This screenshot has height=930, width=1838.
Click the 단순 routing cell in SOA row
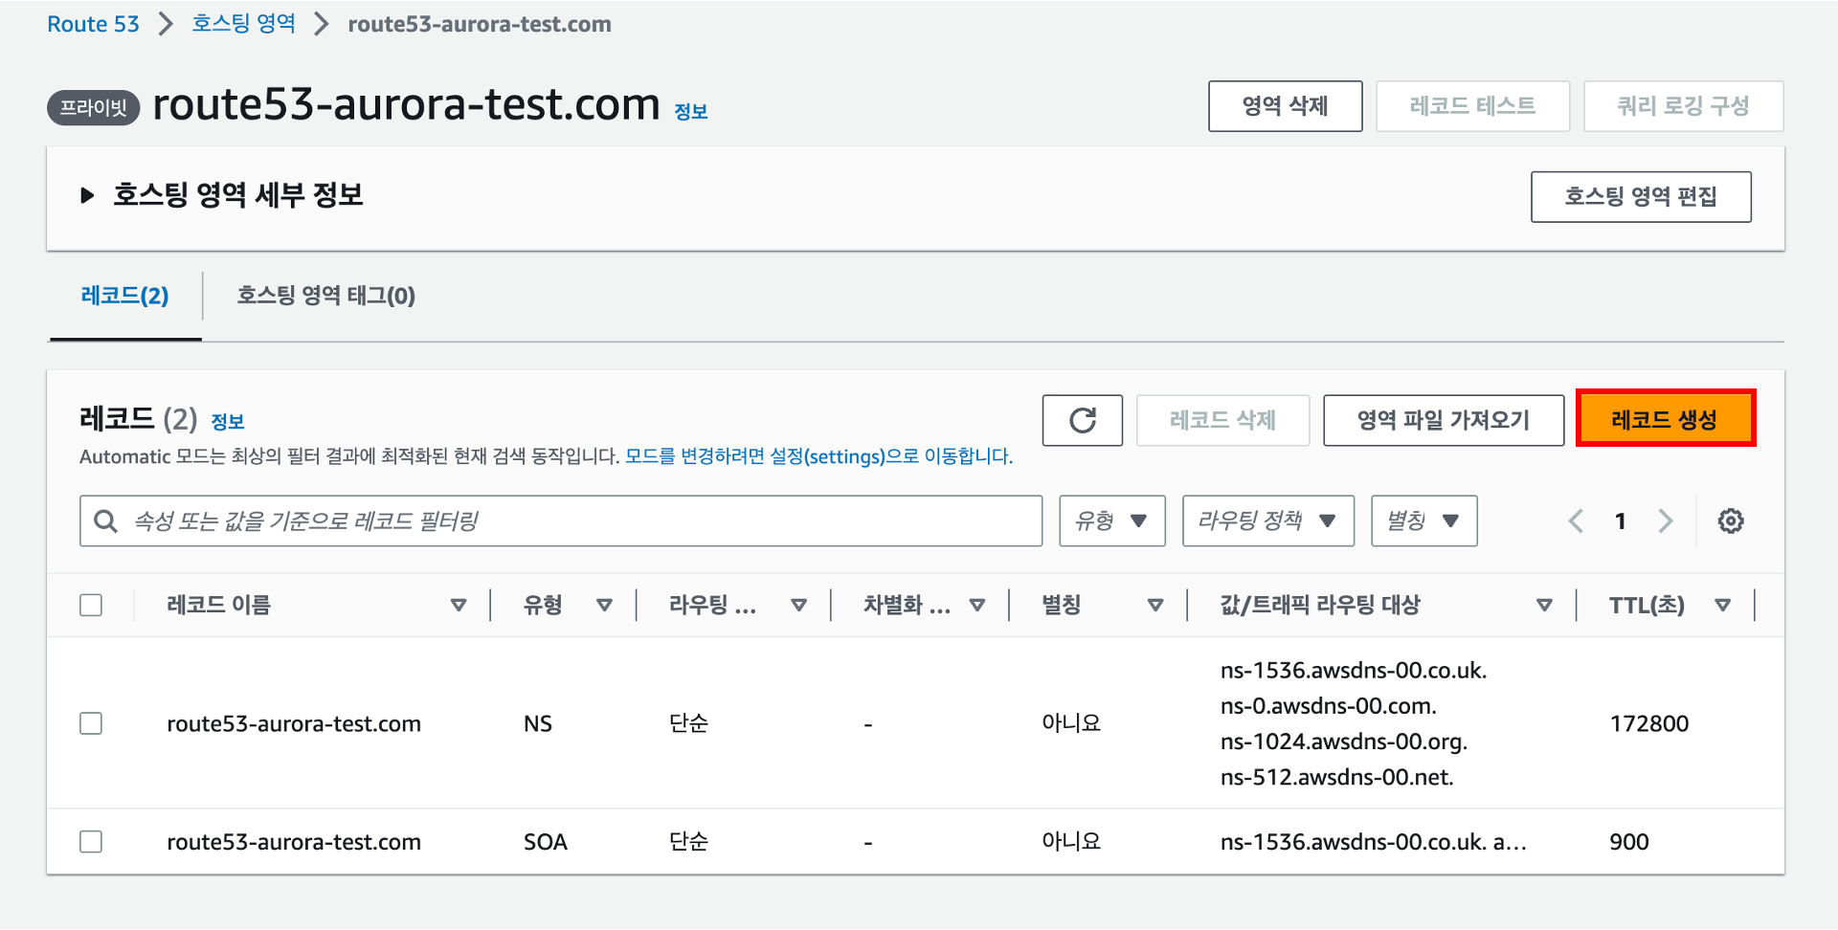point(689,842)
